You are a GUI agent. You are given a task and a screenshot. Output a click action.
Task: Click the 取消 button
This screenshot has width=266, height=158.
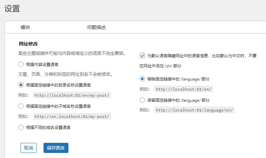coord(29,148)
